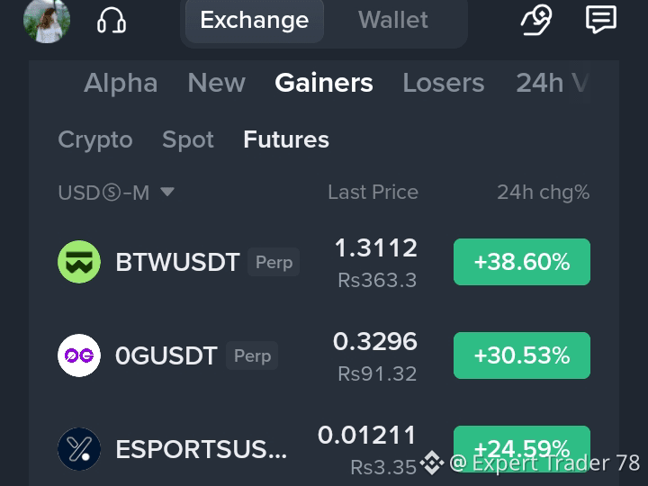Select the Losers tab
Viewport: 648px width, 486px height.
(x=444, y=83)
